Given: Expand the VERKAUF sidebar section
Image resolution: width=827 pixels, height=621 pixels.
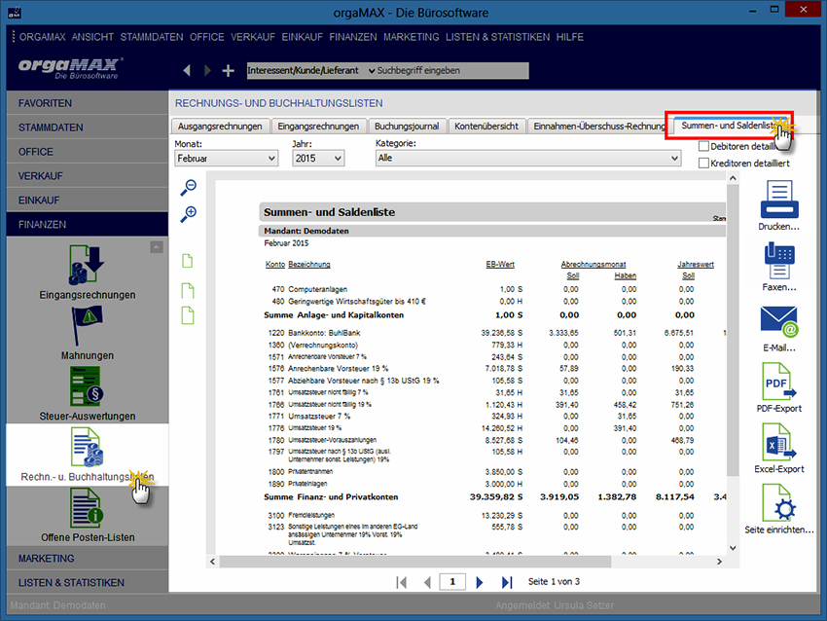Looking at the screenshot, I should (88, 176).
